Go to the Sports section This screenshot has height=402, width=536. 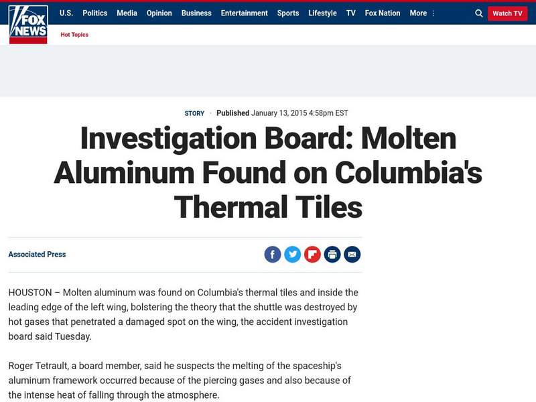pyautogui.click(x=288, y=13)
